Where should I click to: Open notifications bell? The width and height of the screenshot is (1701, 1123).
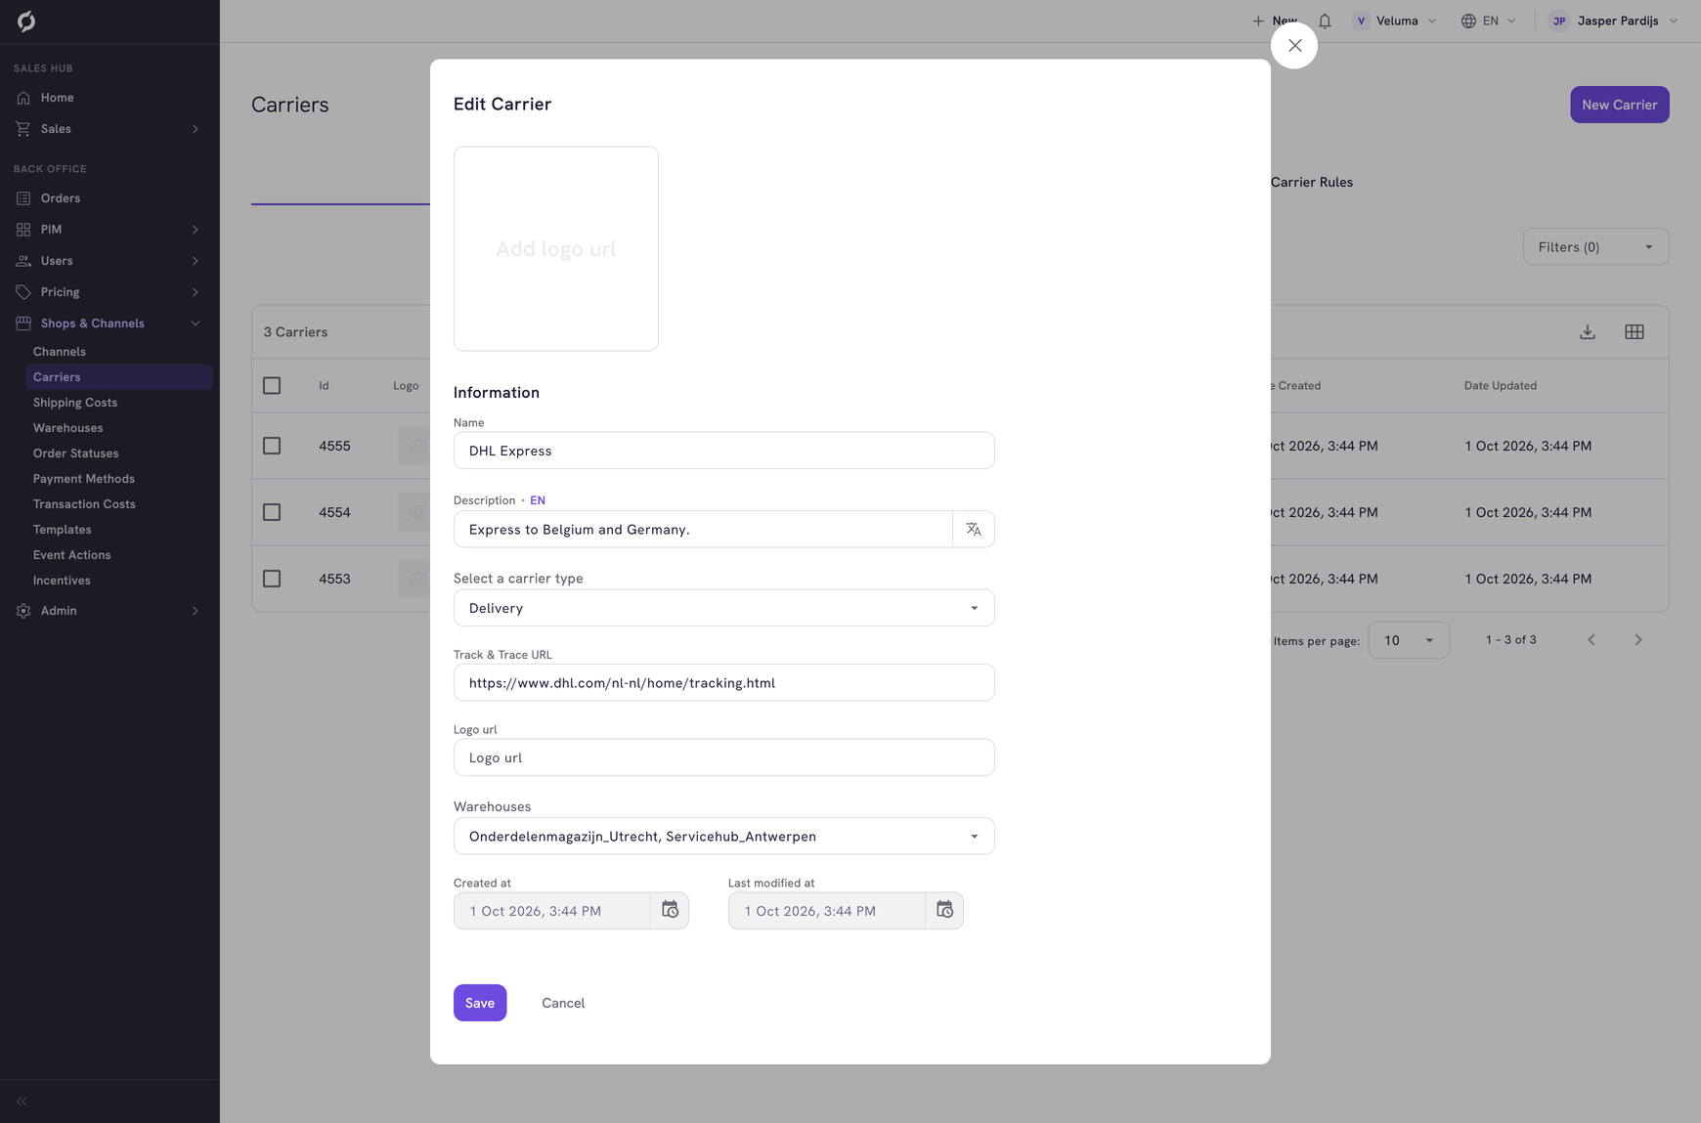[1325, 21]
